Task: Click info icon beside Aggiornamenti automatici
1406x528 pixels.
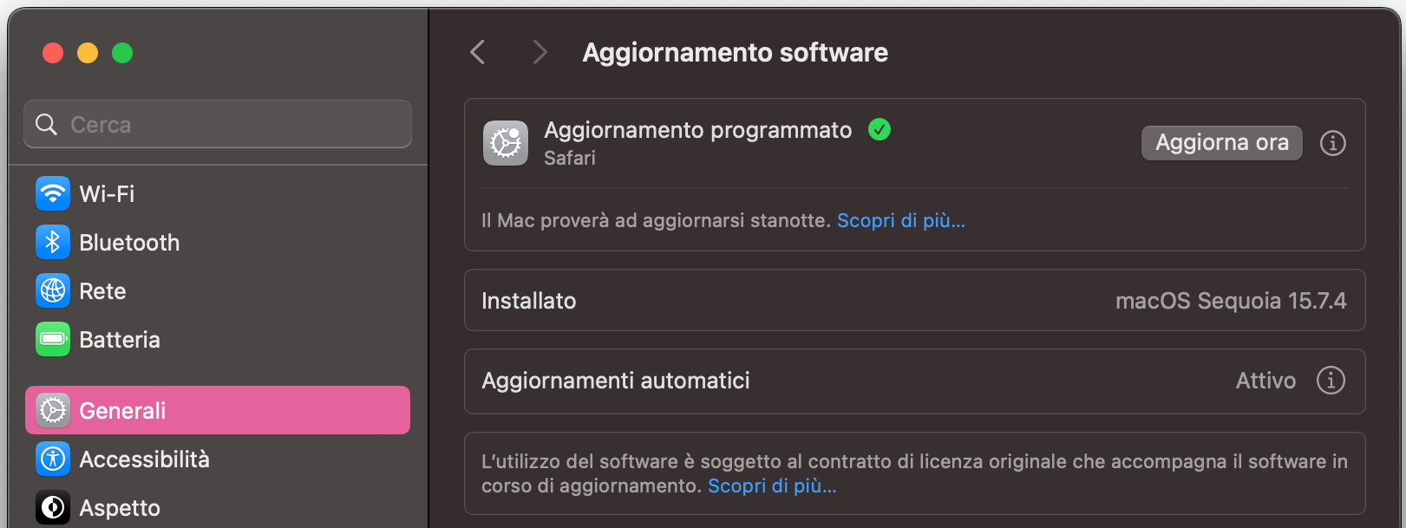Action: point(1330,381)
